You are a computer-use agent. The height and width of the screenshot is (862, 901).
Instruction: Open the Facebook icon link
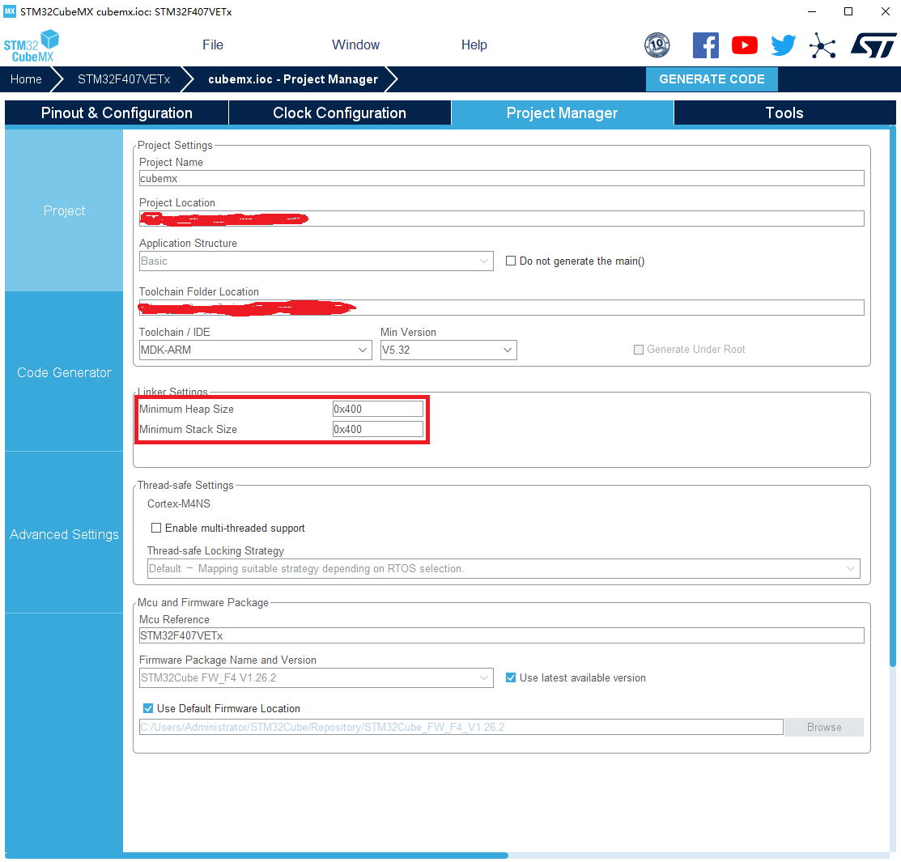(x=706, y=45)
